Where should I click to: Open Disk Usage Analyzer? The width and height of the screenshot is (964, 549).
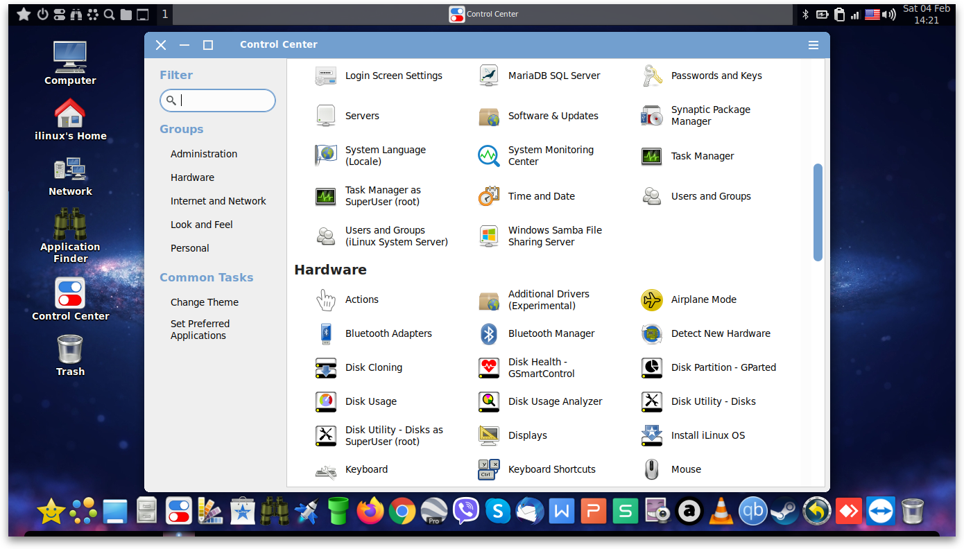[540, 401]
